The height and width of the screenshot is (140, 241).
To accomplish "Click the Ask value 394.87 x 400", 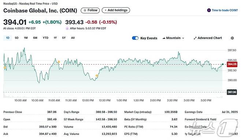I will click(48, 134).
